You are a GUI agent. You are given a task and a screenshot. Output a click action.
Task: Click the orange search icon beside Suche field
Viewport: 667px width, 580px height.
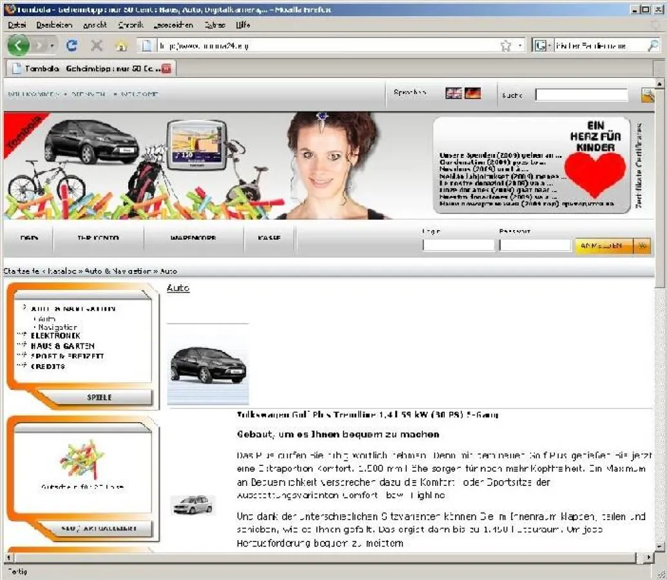[x=647, y=94]
